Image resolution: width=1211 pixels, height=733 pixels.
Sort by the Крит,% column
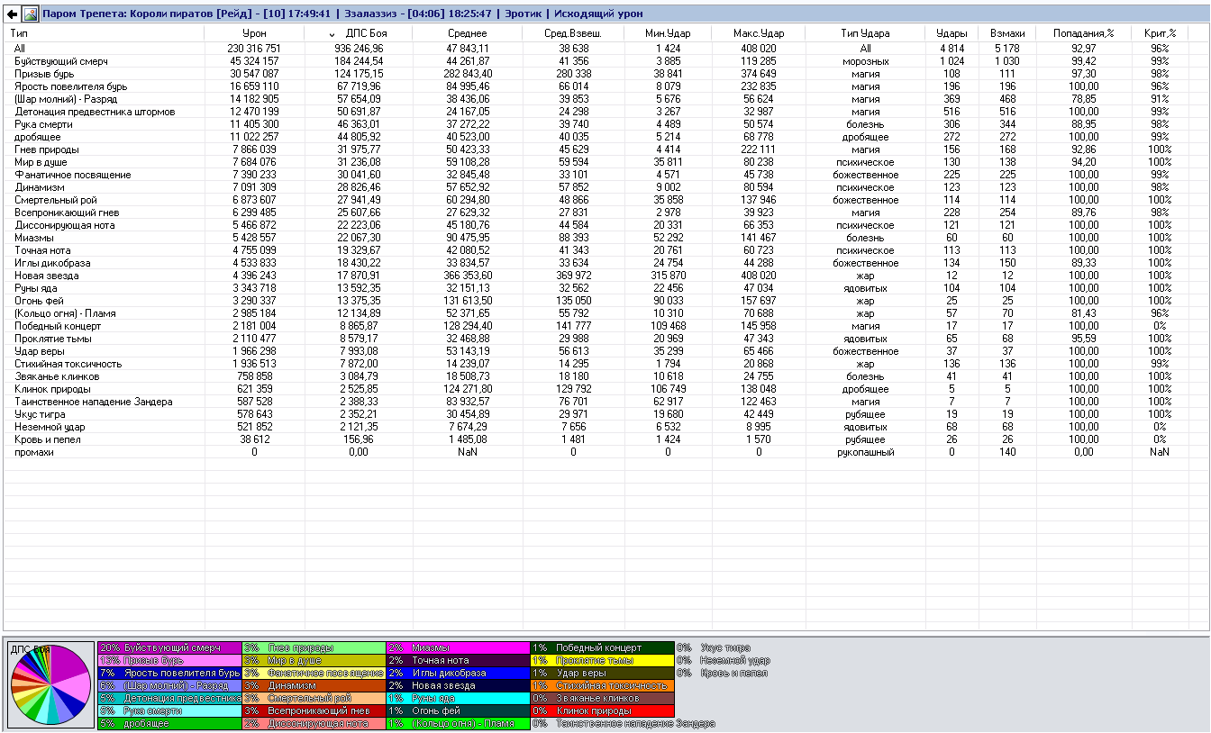click(1160, 33)
